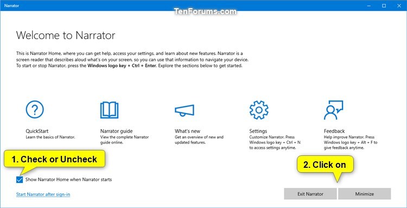Screen dimensions: 407x208
Task: Select the Feedback label text
Action: (334, 131)
